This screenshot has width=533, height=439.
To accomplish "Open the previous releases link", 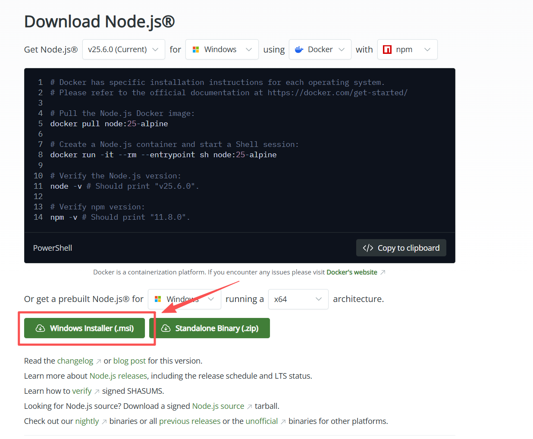I will [190, 421].
